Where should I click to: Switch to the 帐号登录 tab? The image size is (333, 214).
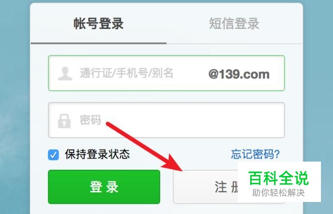pos(99,24)
